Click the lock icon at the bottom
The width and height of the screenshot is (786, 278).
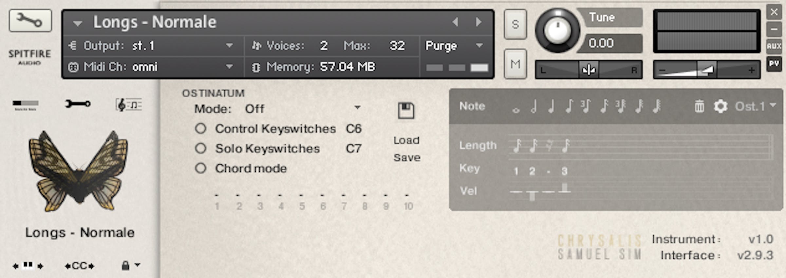coord(125,265)
